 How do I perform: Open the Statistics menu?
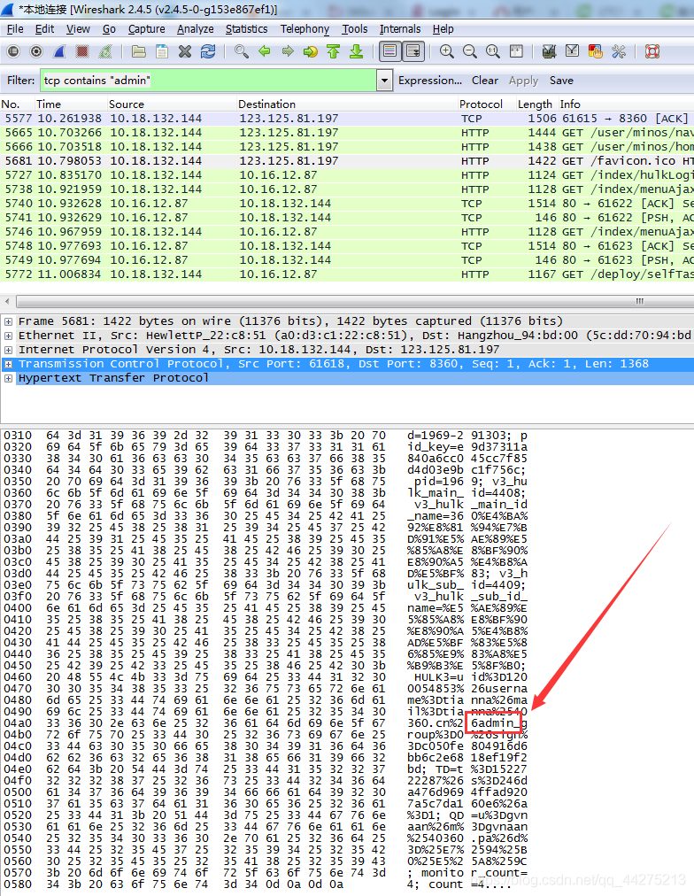click(246, 29)
